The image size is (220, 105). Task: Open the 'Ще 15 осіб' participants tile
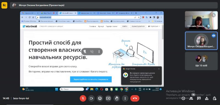pyautogui.click(x=201, y=61)
